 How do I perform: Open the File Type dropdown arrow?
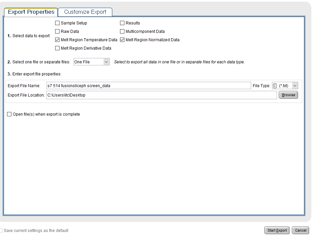tap(295, 86)
